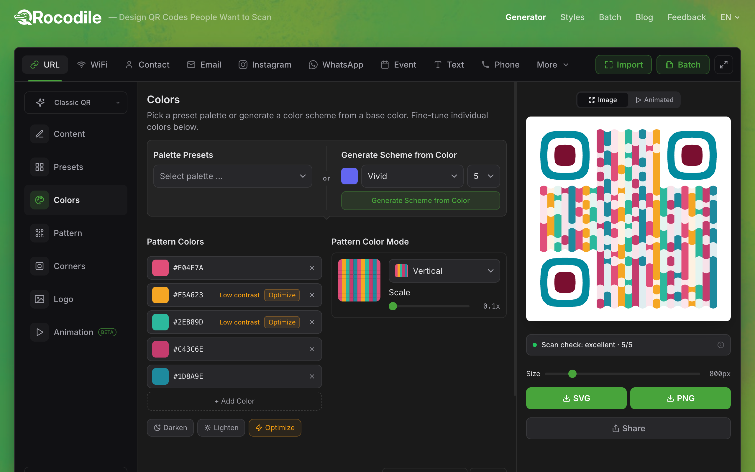Remove the #C43C6E pattern color

(312, 349)
